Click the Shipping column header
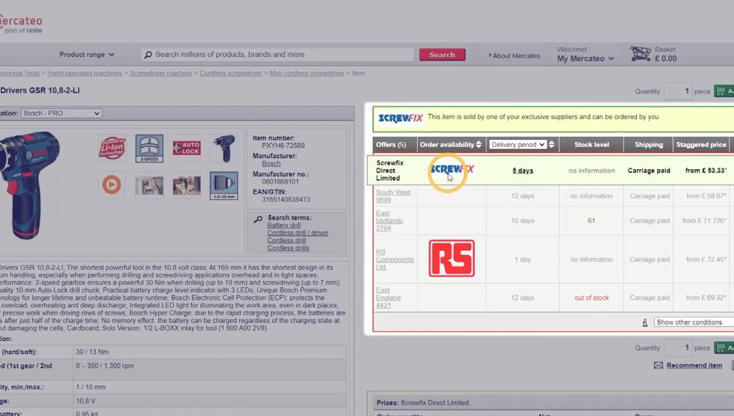The width and height of the screenshot is (734, 416). tap(648, 145)
